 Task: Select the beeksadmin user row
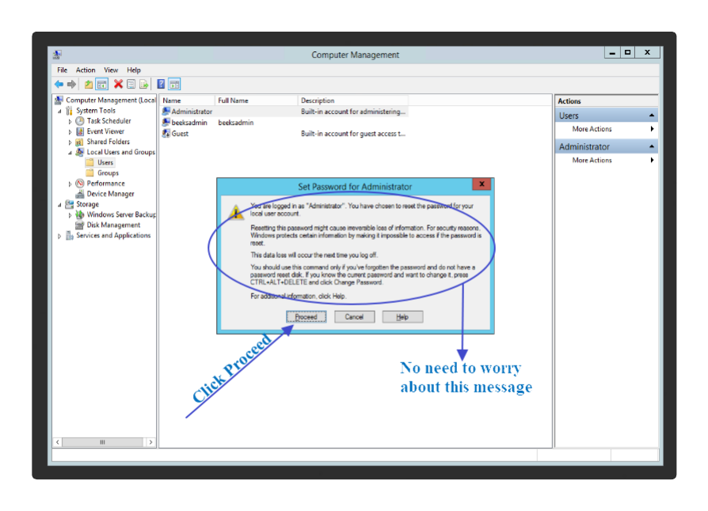coord(285,123)
